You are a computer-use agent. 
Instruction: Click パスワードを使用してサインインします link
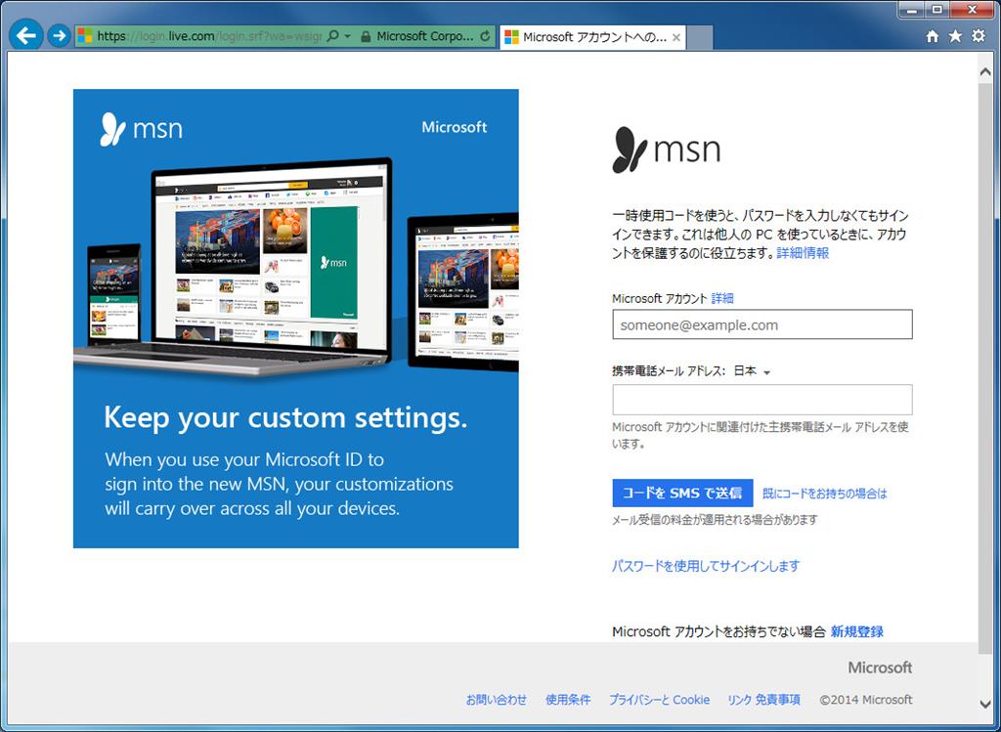(706, 566)
